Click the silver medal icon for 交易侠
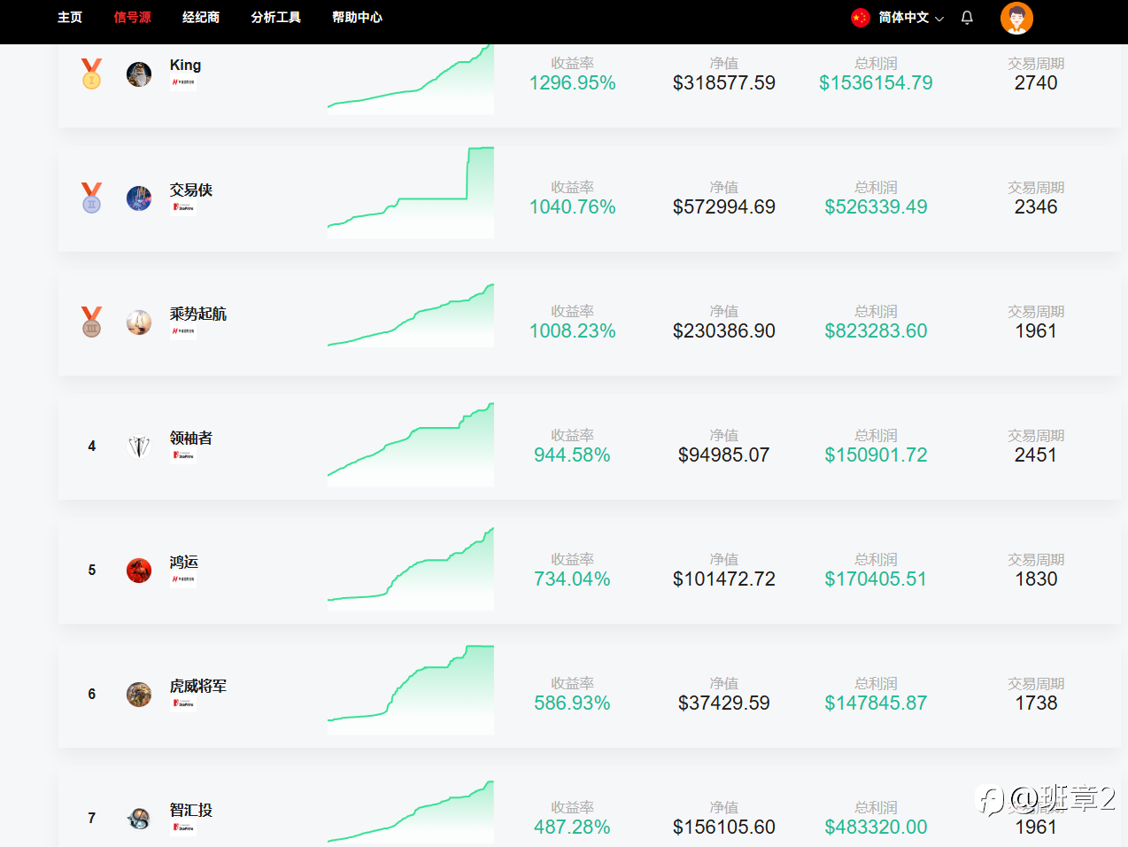 (x=91, y=198)
